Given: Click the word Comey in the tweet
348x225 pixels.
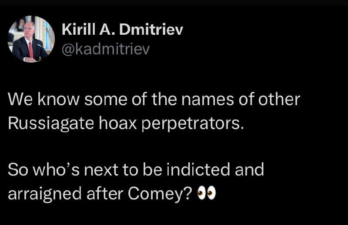Looking at the screenshot, I should pos(160,192).
